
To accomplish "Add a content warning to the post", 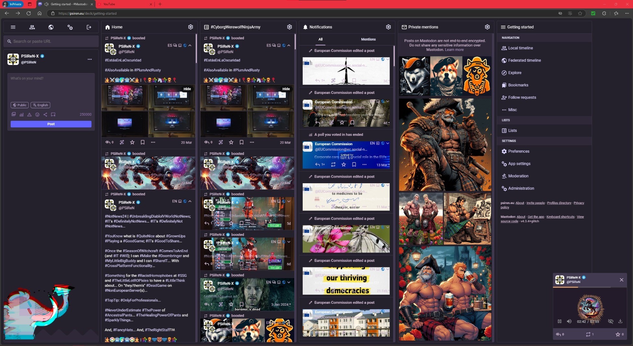I will click(29, 114).
